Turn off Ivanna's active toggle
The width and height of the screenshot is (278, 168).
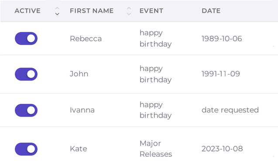[x=26, y=110]
